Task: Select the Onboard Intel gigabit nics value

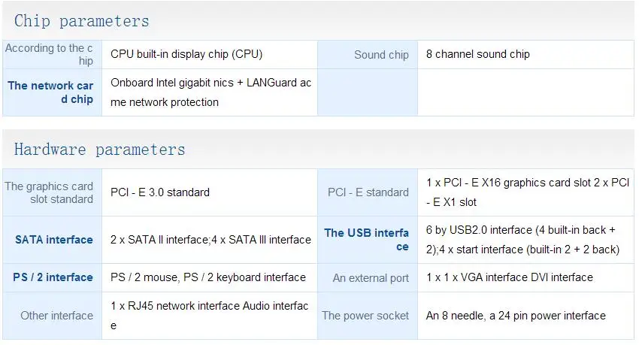Action: tap(210, 92)
